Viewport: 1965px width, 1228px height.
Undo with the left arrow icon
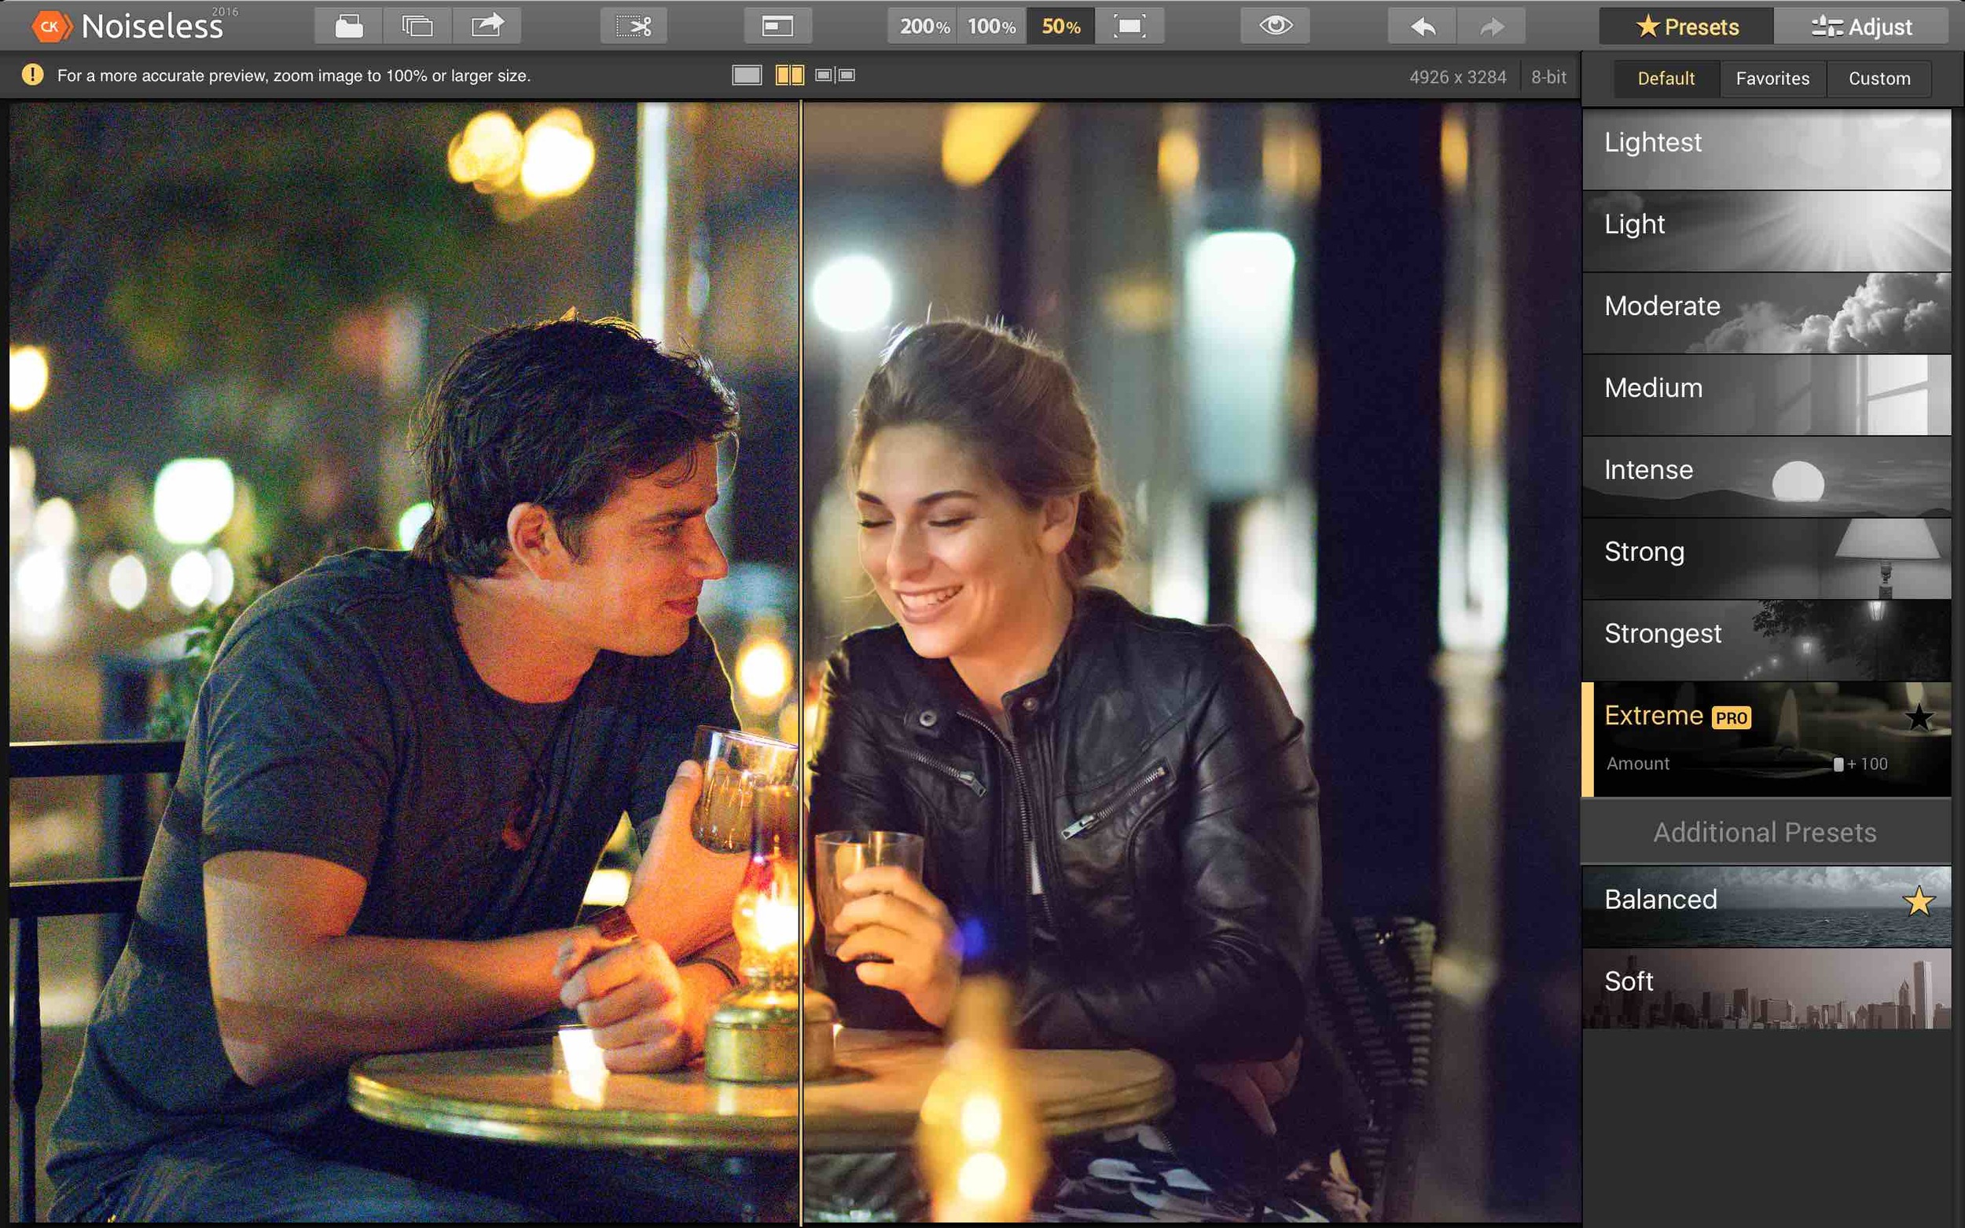tap(1423, 26)
